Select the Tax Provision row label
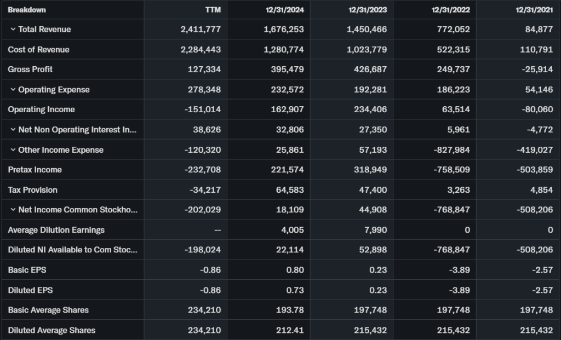 (32, 190)
